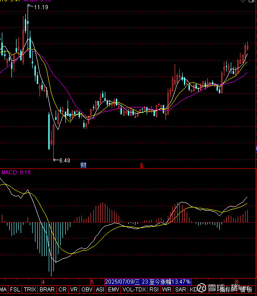Switch to the TRIX indicator tab

click(30, 290)
